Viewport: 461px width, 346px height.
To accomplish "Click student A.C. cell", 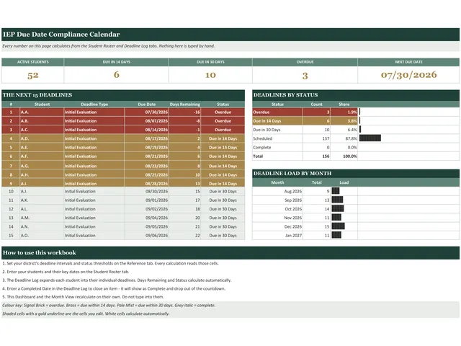I will pos(42,130).
